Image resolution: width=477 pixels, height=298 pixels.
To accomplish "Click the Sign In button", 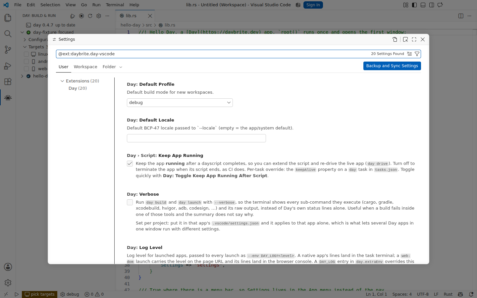I will click(x=313, y=5).
